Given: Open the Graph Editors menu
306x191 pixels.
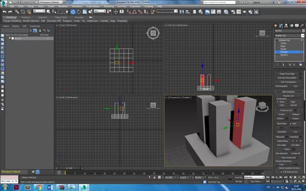Looking at the screenshot, I should point(93,6).
